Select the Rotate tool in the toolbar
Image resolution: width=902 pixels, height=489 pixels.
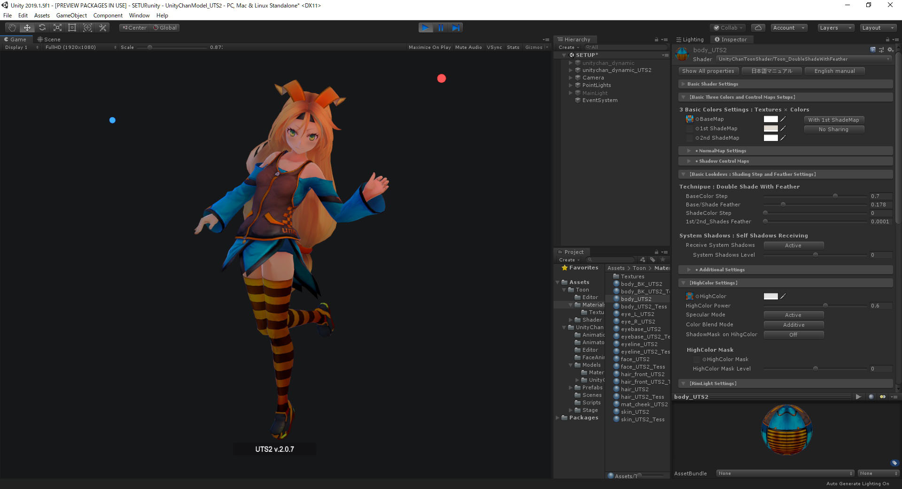(42, 28)
